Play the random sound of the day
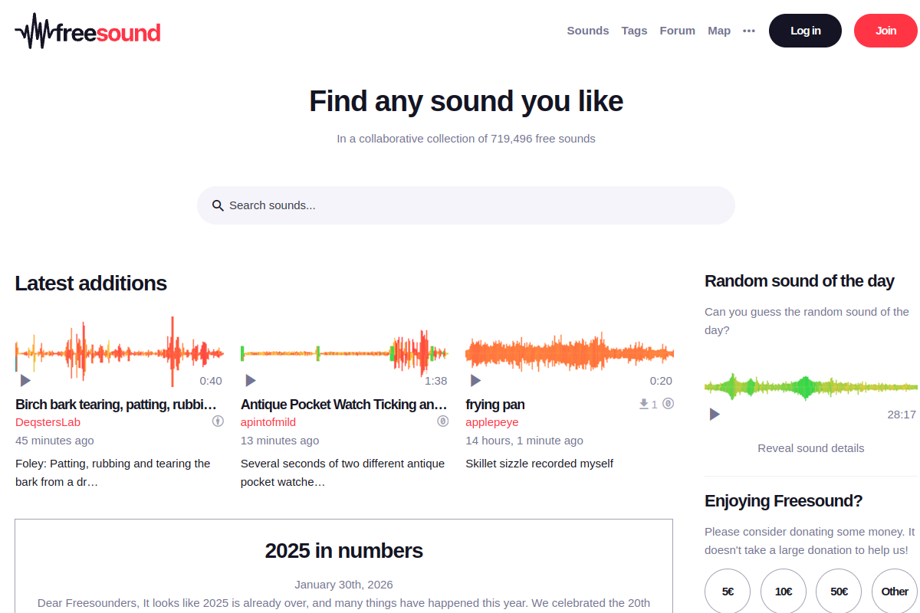 [x=714, y=414]
